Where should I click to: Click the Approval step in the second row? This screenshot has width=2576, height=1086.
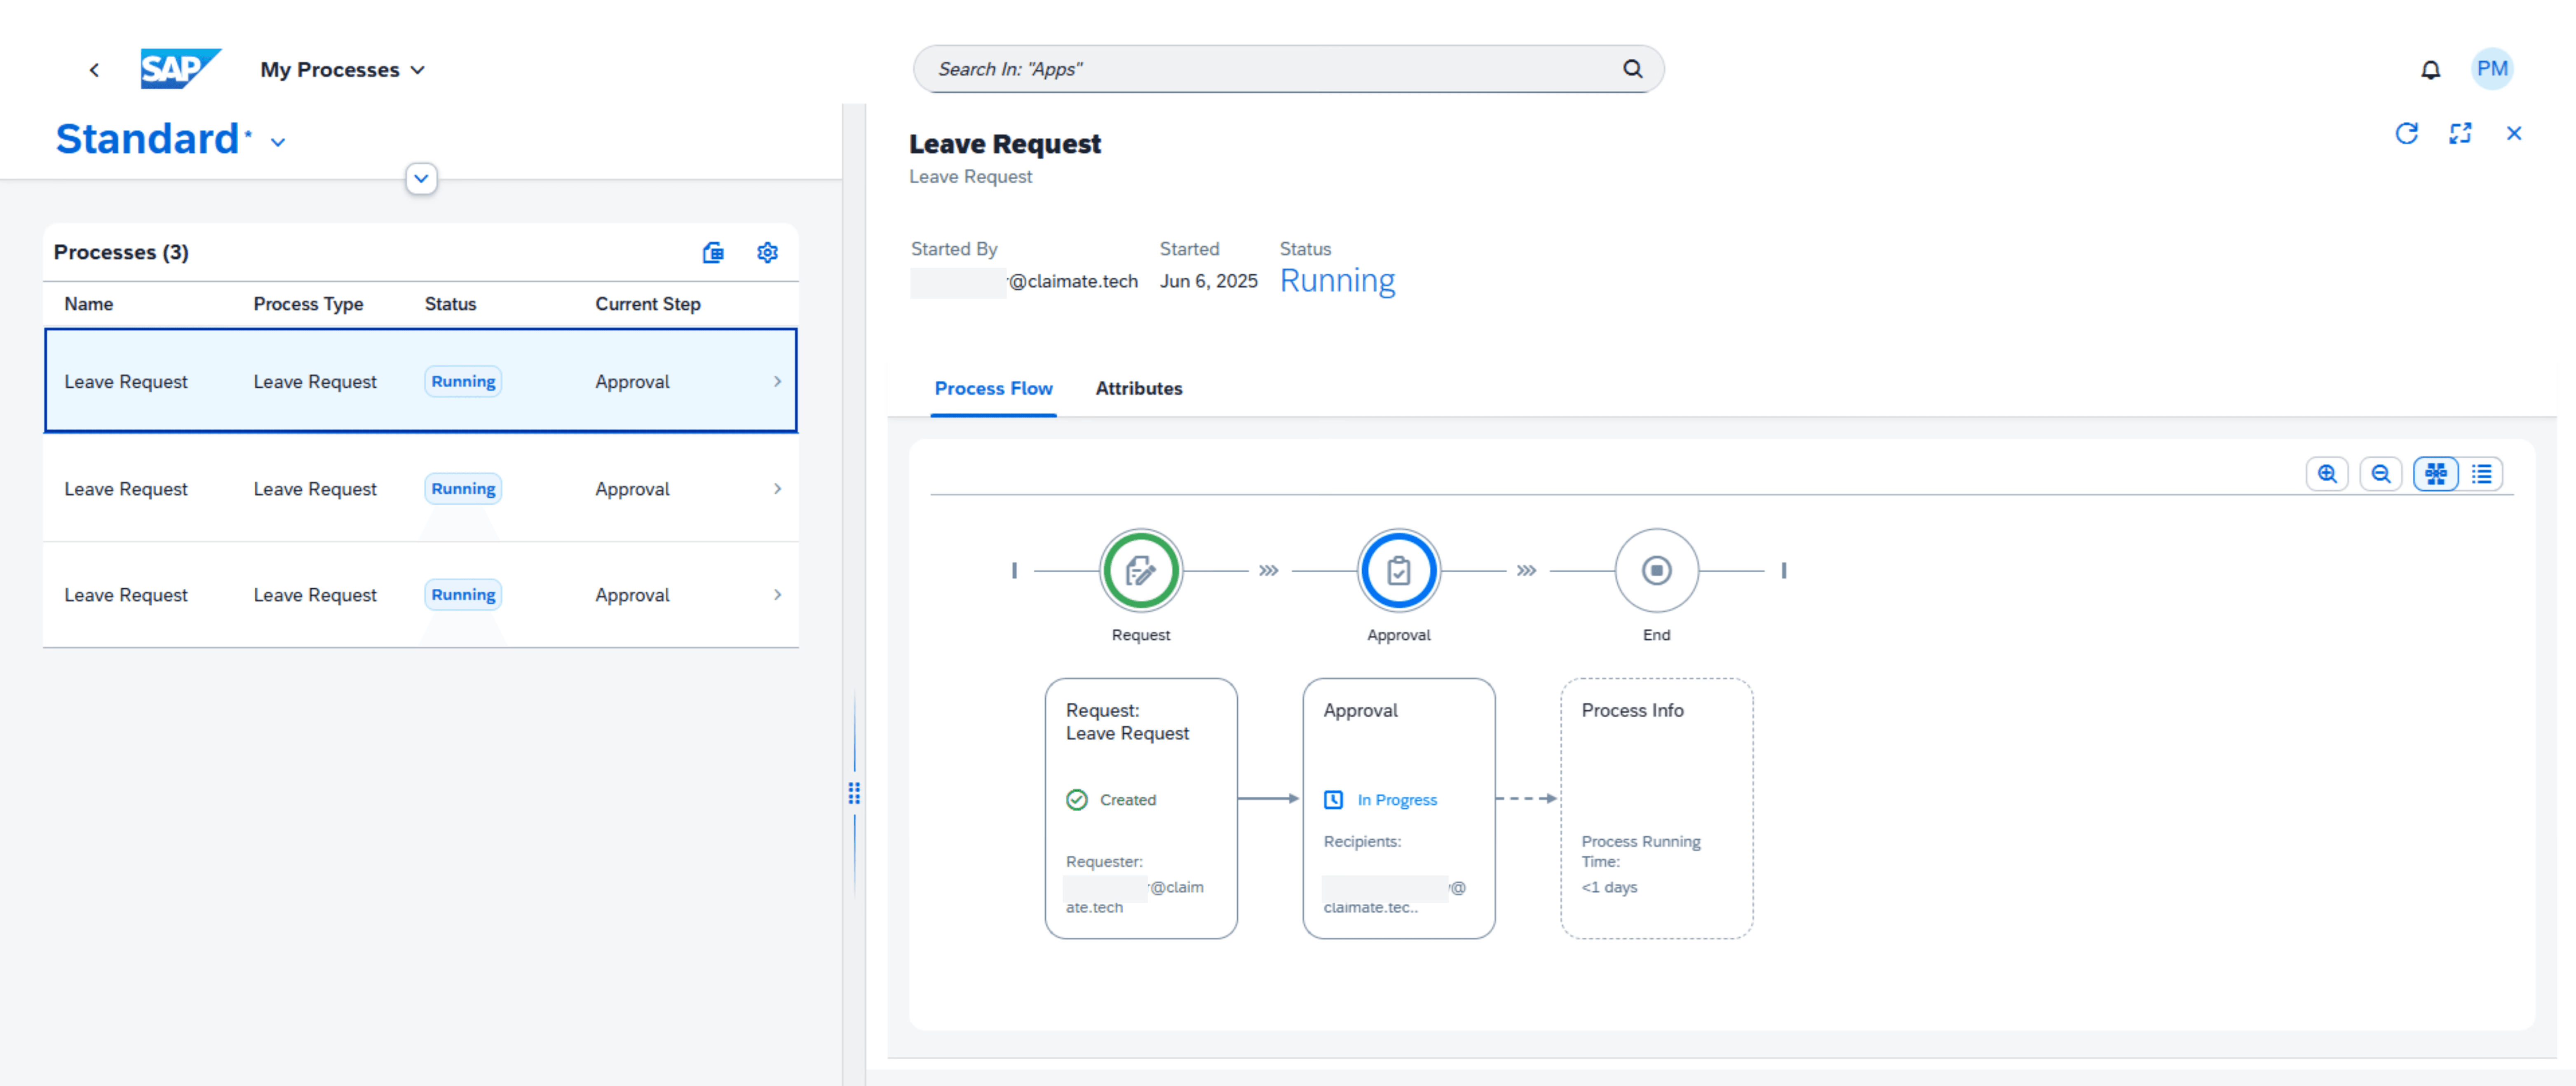click(632, 489)
